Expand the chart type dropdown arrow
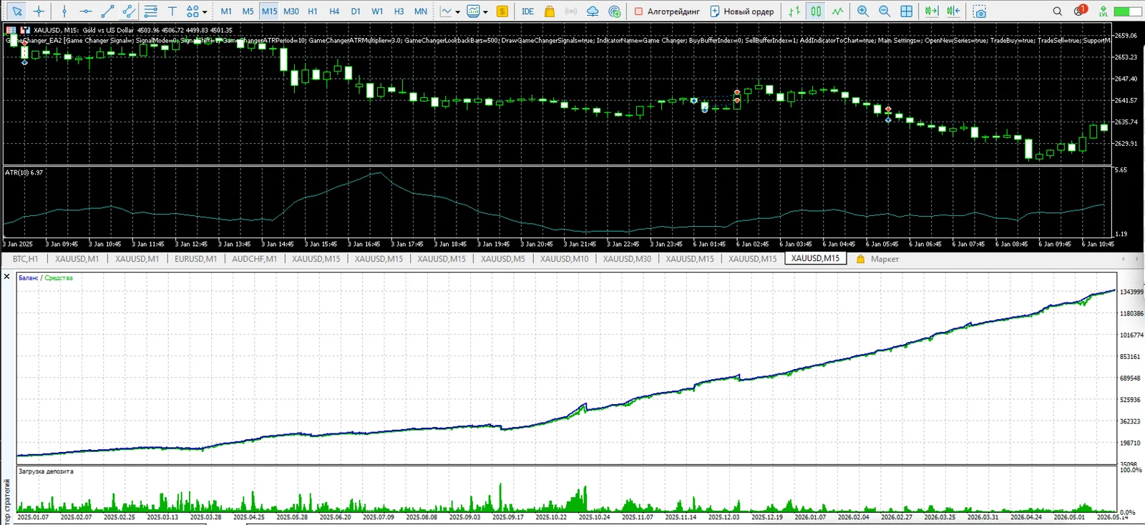The height and width of the screenshot is (525, 1145). (x=458, y=12)
